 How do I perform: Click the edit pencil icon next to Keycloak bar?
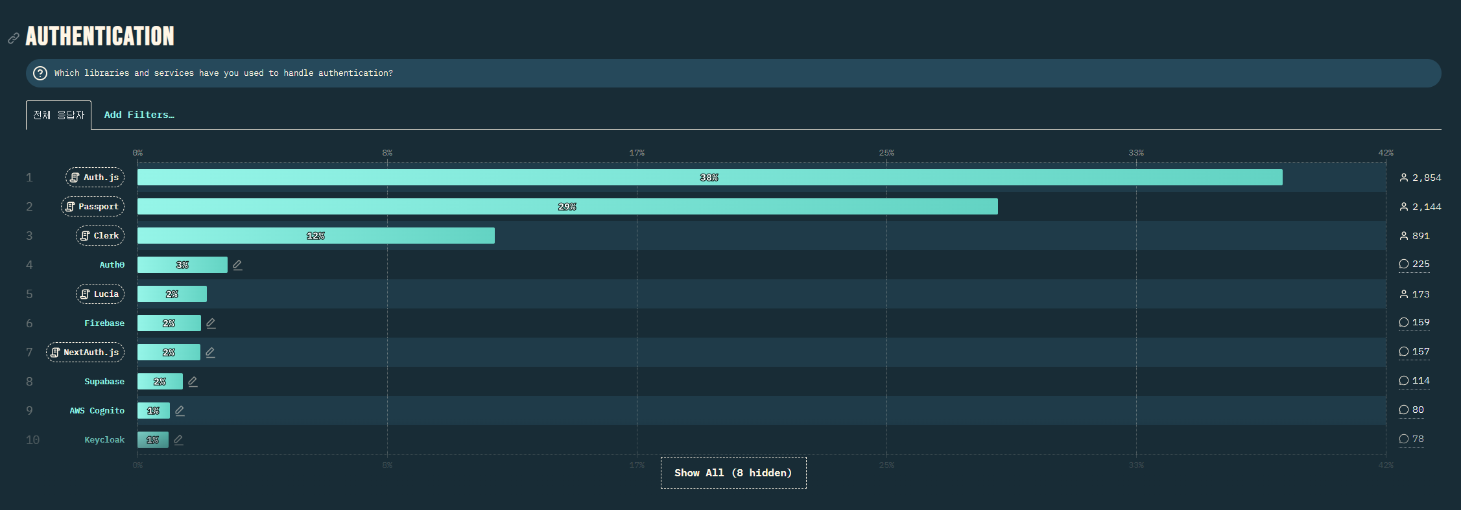[x=178, y=440]
